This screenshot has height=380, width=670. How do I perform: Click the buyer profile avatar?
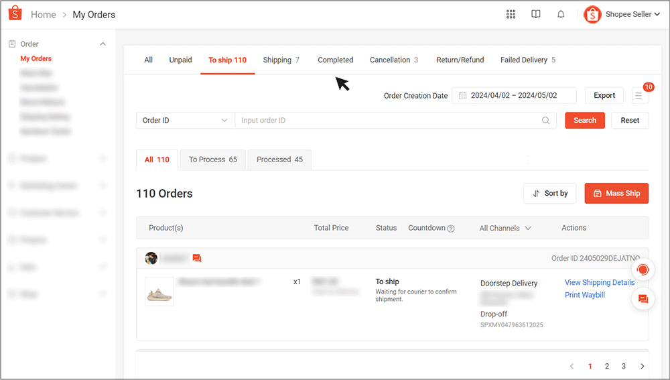coord(151,258)
